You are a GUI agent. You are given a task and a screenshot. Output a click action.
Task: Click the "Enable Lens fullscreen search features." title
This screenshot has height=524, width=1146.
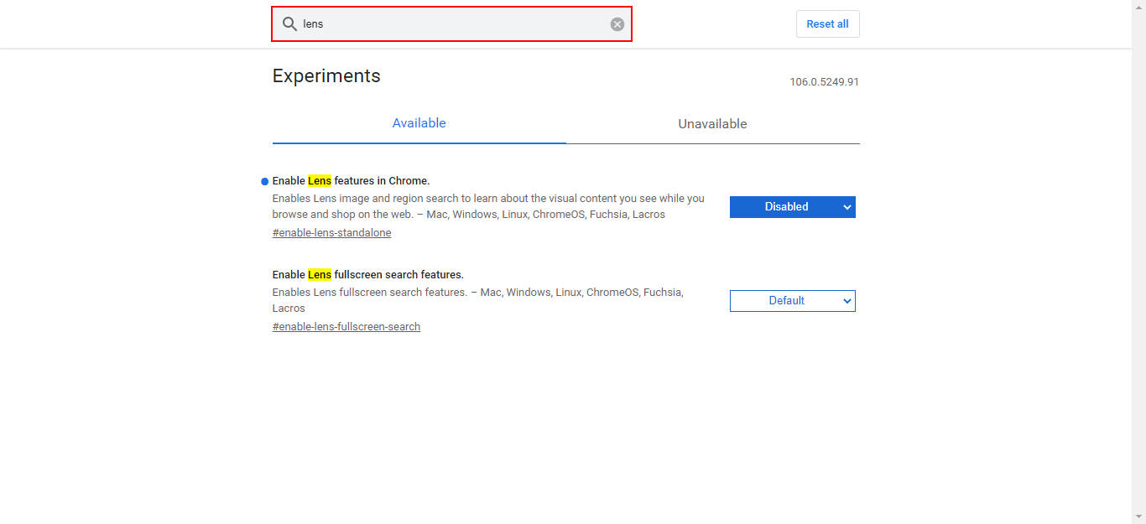pos(368,275)
